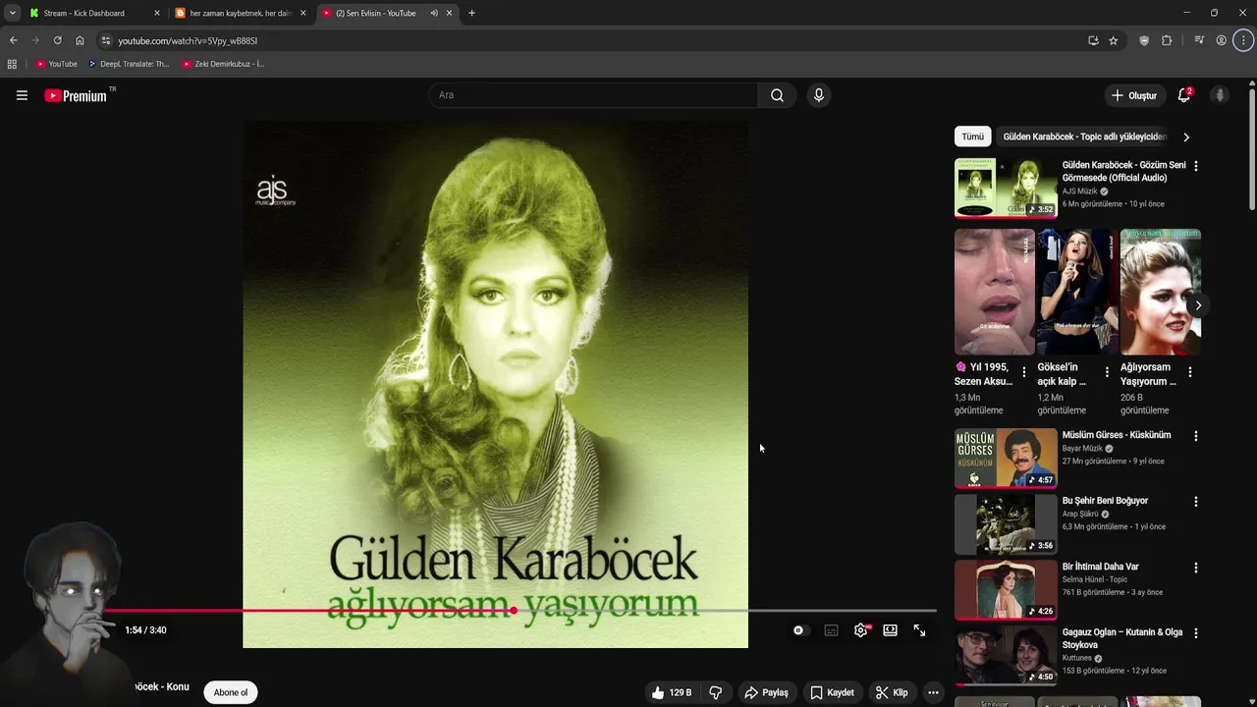Reload the page in Chrome
The width and height of the screenshot is (1257, 707).
57,40
